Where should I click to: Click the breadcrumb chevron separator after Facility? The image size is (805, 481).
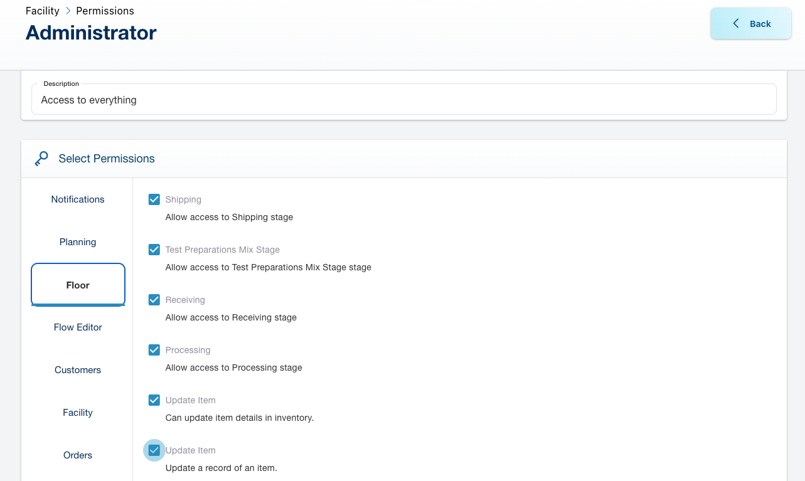point(68,11)
